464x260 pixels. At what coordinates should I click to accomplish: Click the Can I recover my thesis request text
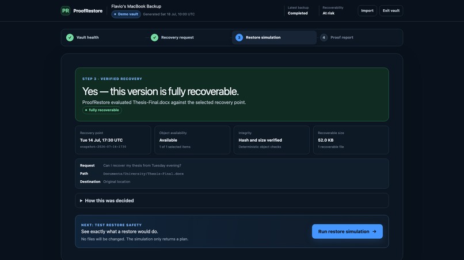tap(142, 165)
